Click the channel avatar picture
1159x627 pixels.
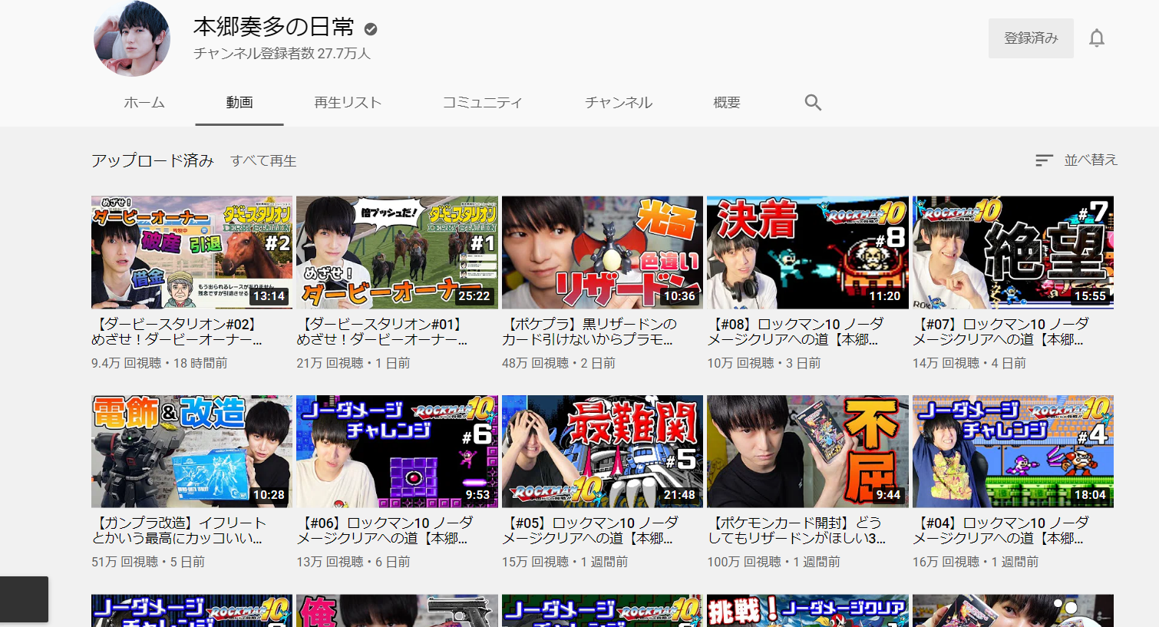click(x=132, y=38)
